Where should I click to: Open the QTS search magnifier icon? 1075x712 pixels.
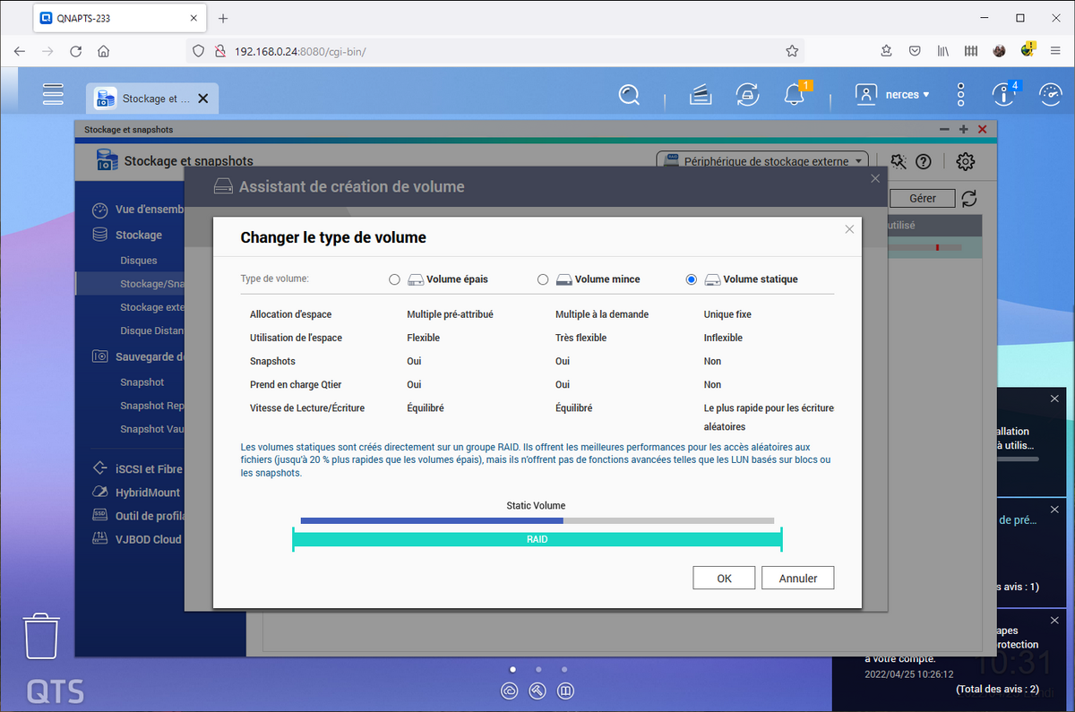[631, 94]
